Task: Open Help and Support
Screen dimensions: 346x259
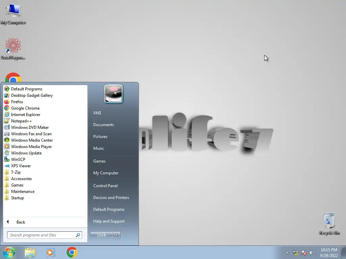Action: tap(109, 221)
